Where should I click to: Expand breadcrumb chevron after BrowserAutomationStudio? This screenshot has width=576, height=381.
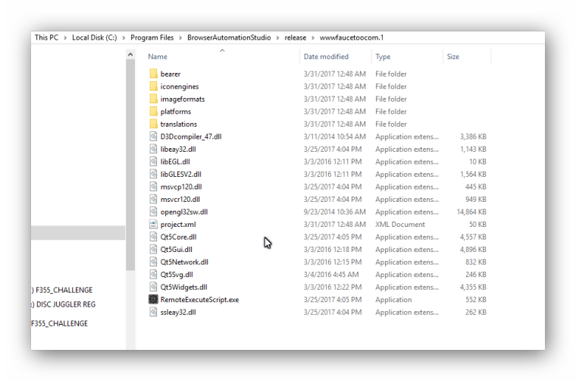pos(277,38)
